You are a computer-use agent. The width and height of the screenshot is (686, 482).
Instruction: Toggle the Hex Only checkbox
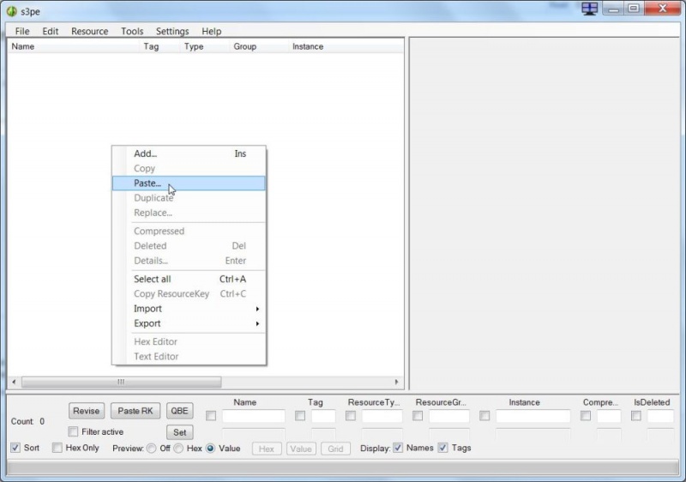point(57,448)
